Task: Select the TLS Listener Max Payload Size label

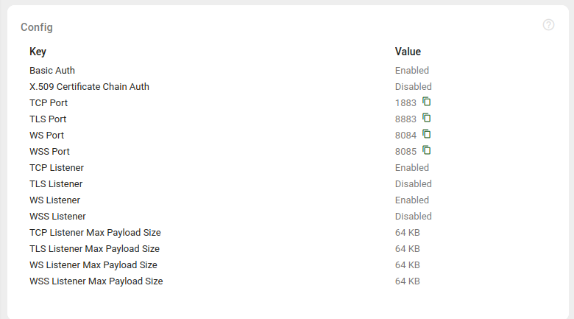Action: click(x=94, y=249)
